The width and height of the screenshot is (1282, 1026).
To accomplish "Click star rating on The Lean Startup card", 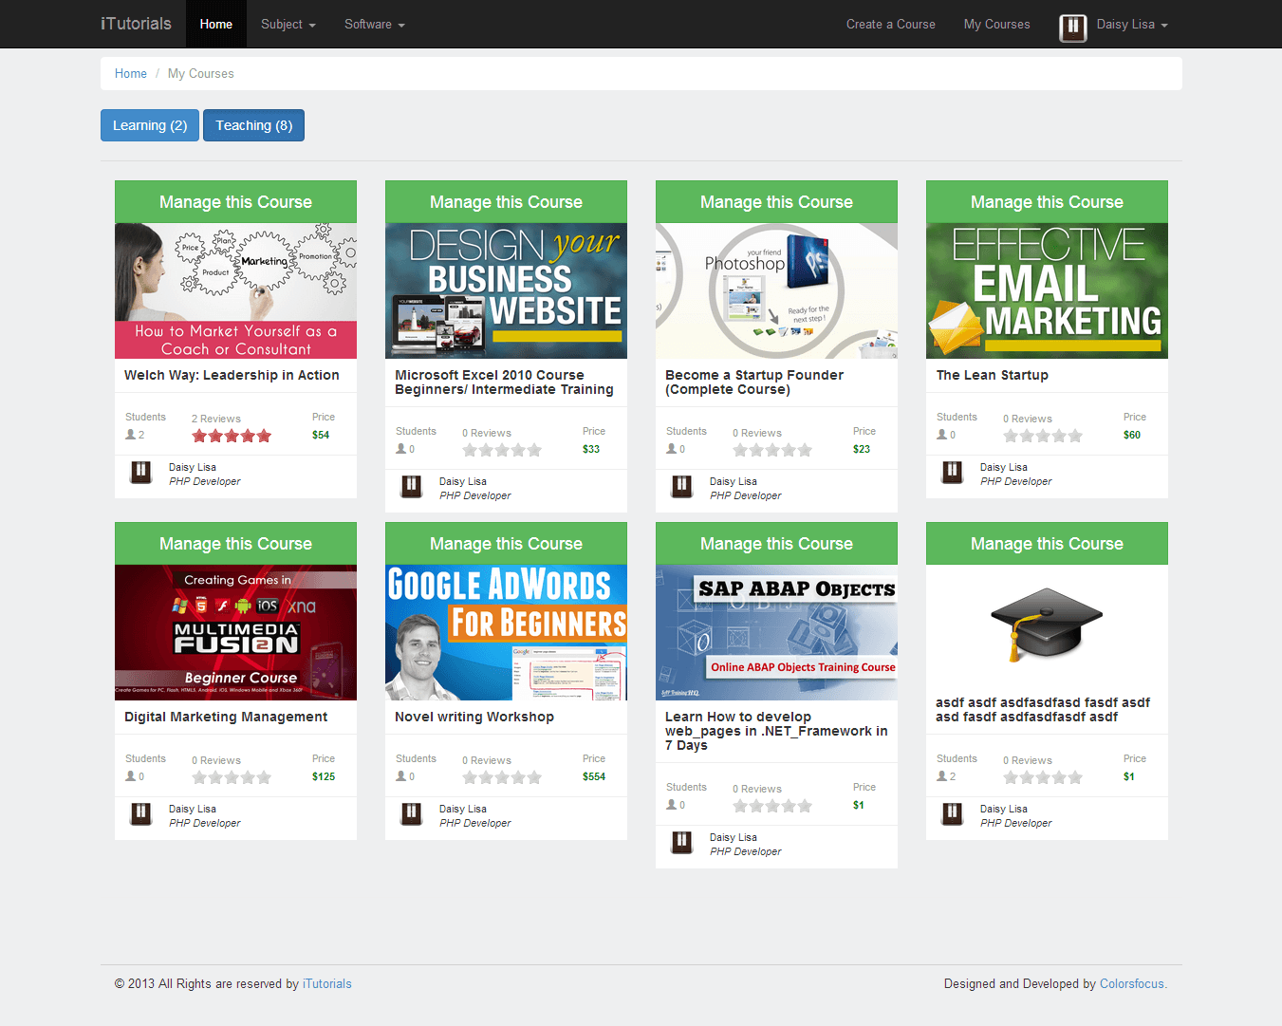I will 1043,436.
